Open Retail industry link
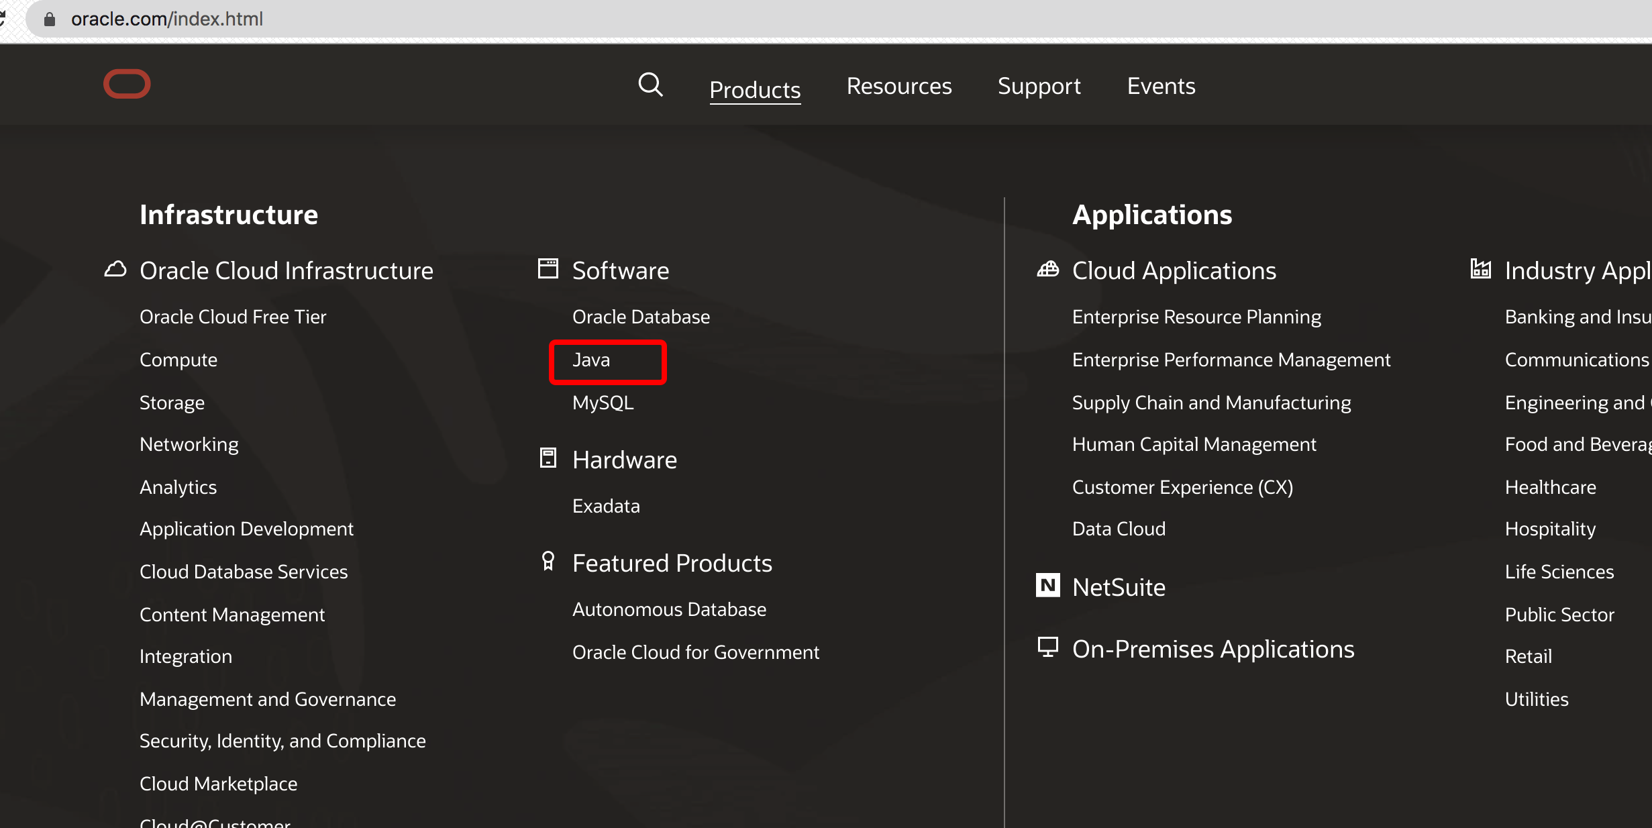The image size is (1652, 828). click(x=1529, y=656)
